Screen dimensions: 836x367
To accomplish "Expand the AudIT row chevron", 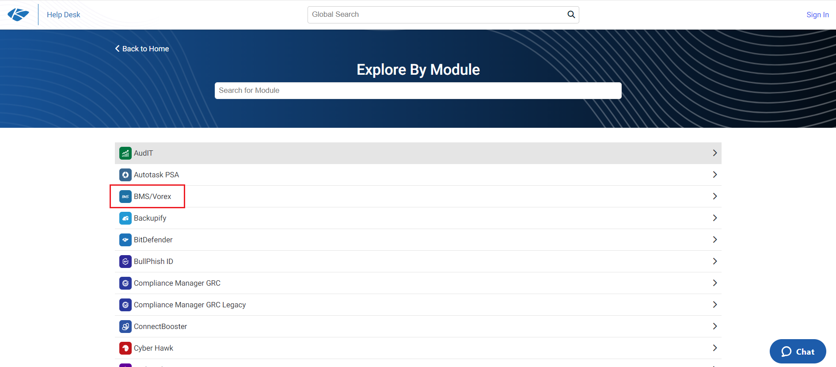I will (714, 153).
